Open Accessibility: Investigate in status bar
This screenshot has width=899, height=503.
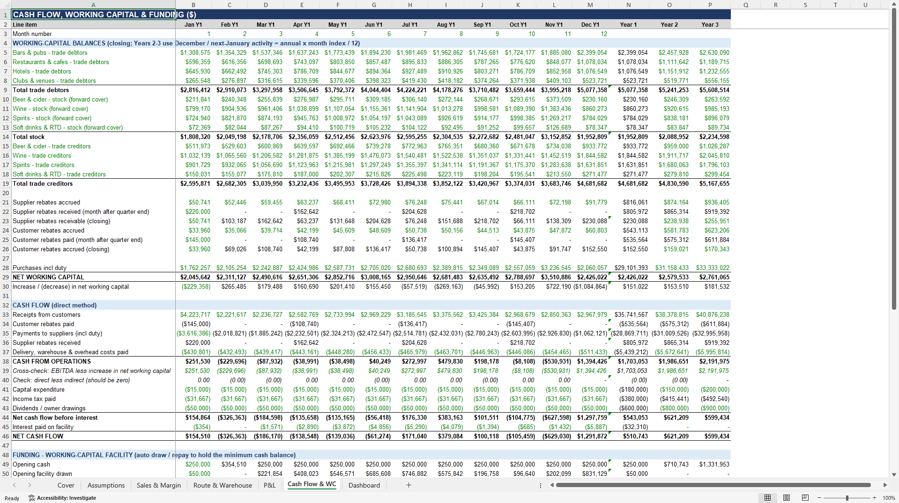[x=62, y=498]
